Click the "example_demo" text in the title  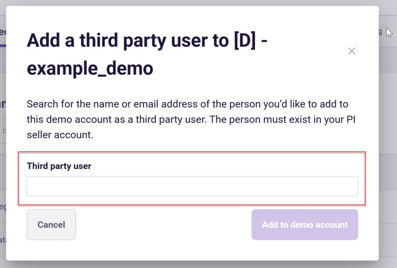(x=90, y=69)
